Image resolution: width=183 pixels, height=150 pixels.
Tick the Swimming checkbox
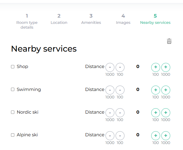coord(13,89)
